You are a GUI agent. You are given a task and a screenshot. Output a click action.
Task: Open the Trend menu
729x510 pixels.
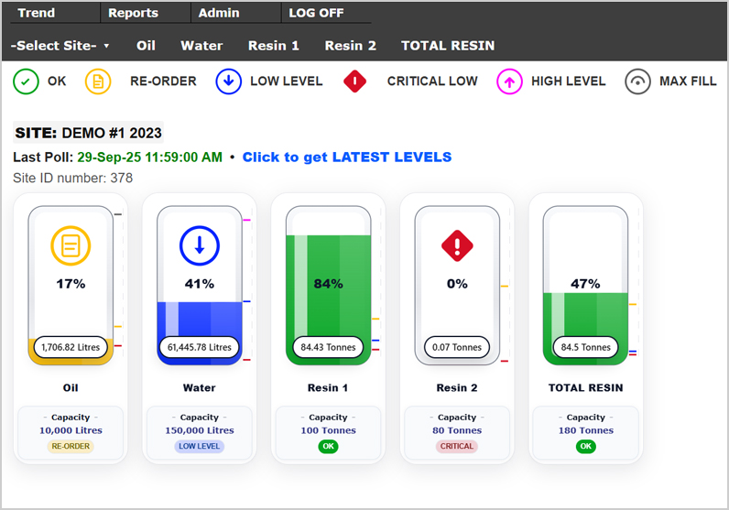point(37,13)
